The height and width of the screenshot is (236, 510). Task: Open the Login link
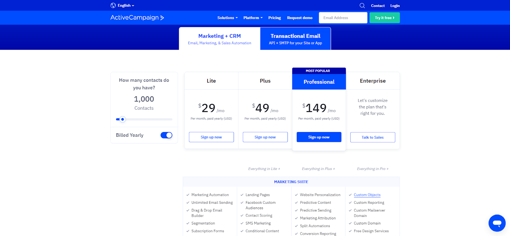pyautogui.click(x=395, y=6)
